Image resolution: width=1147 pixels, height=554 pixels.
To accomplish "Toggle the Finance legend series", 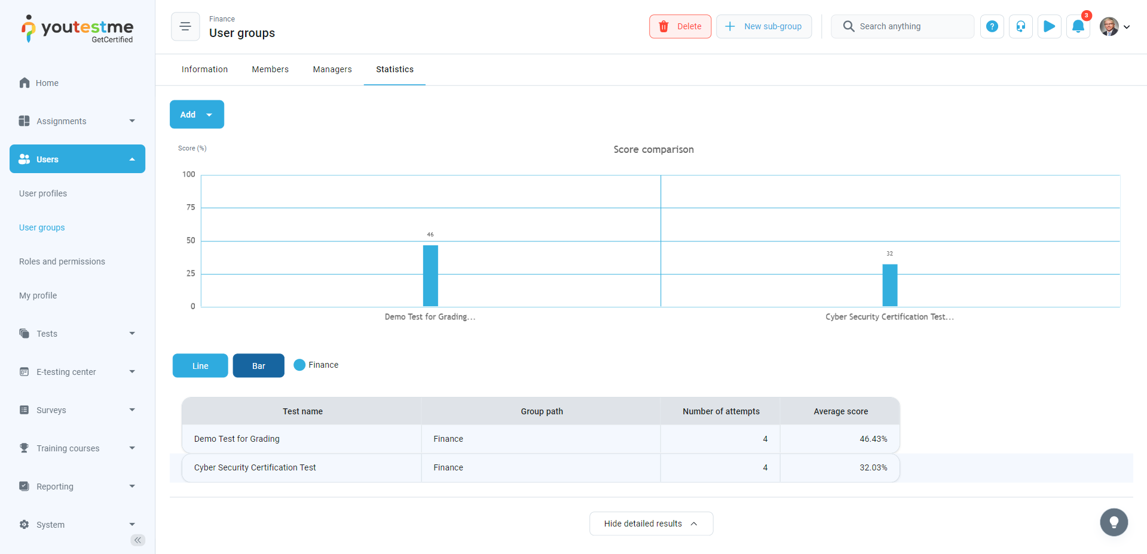I will (316, 365).
